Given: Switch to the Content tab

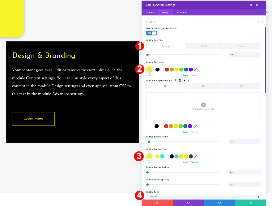Looking at the screenshot, I should (x=150, y=12).
